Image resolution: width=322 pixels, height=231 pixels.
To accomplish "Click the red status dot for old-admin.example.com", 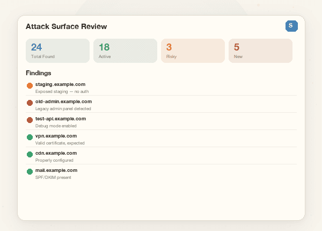I will (30, 103).
